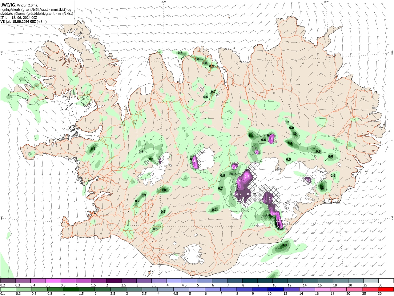This screenshot has width=394, height=296.
Task: Click the '0.2' label in snow legend
Action: click(2, 285)
